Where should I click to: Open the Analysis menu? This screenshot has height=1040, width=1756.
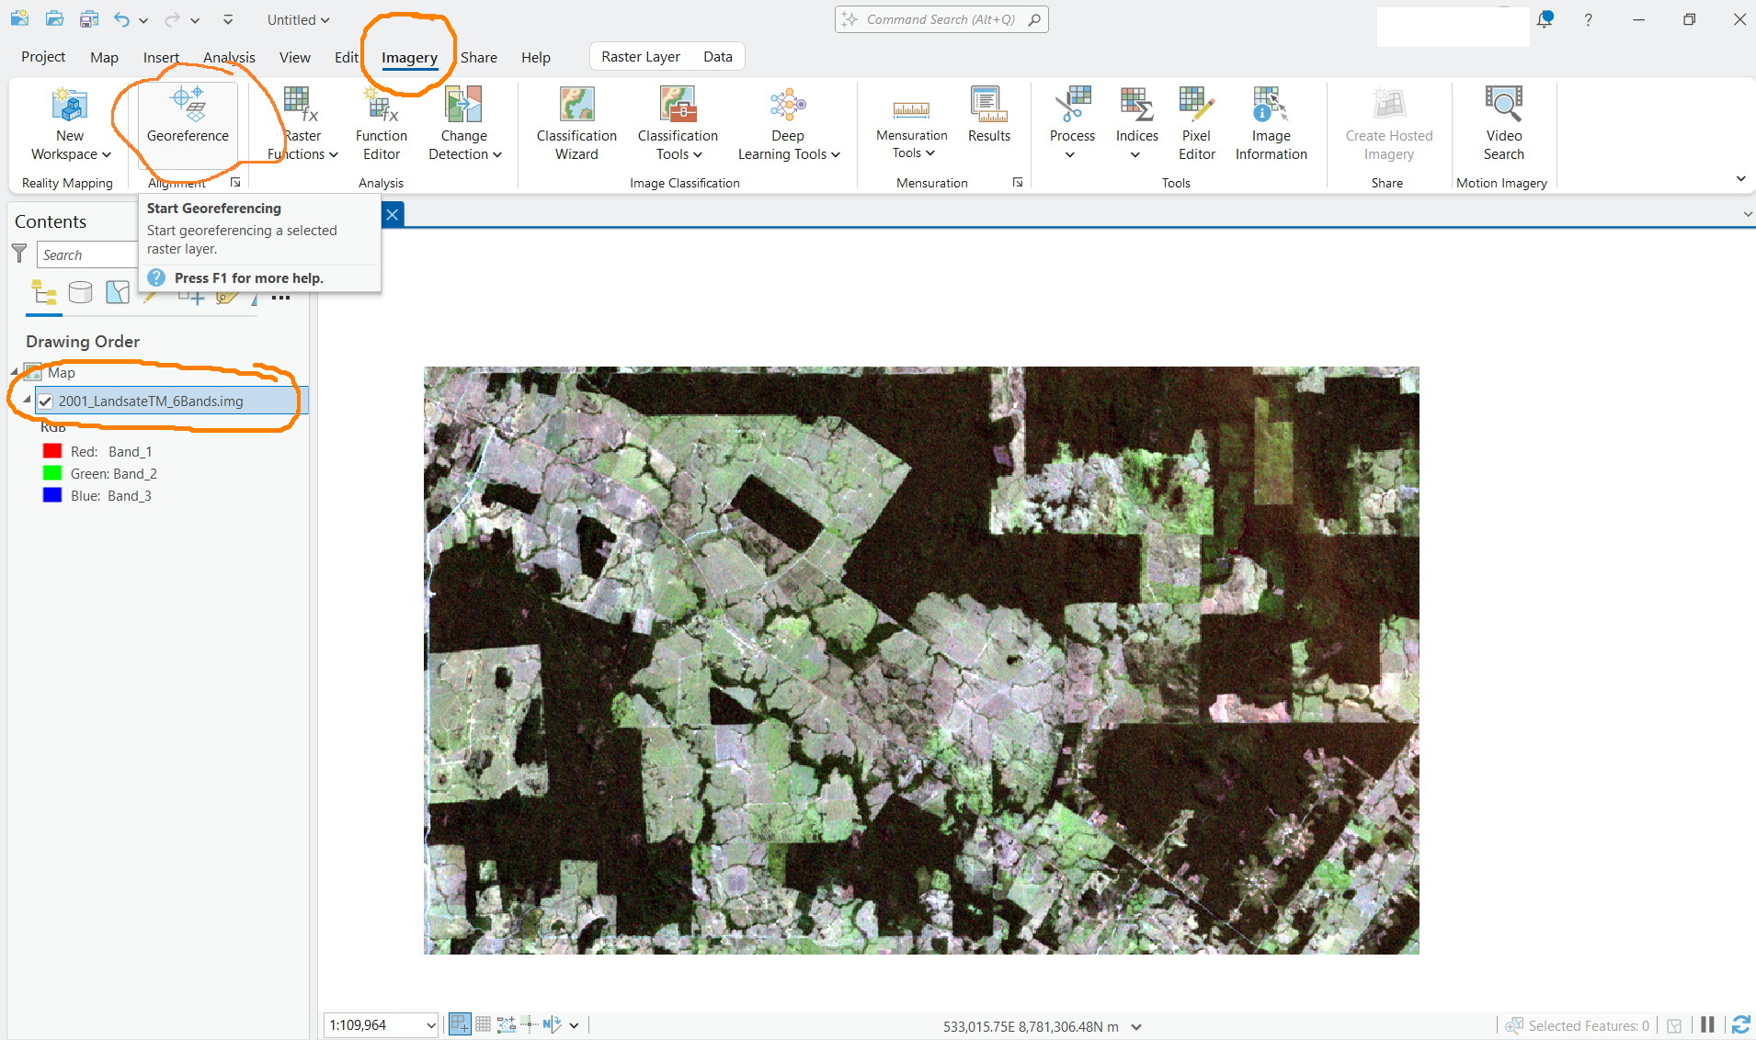tap(229, 57)
